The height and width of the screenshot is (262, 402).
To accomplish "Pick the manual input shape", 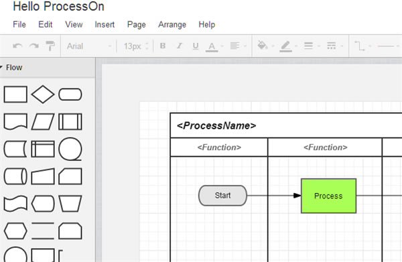I will pos(43,176).
